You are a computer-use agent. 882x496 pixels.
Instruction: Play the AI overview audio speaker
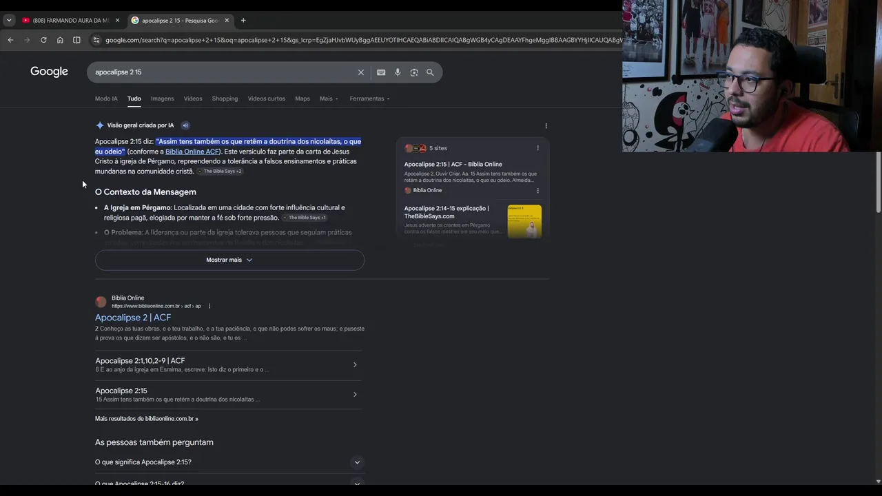click(x=185, y=125)
